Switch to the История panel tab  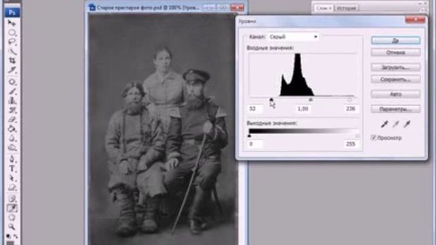tap(347, 8)
